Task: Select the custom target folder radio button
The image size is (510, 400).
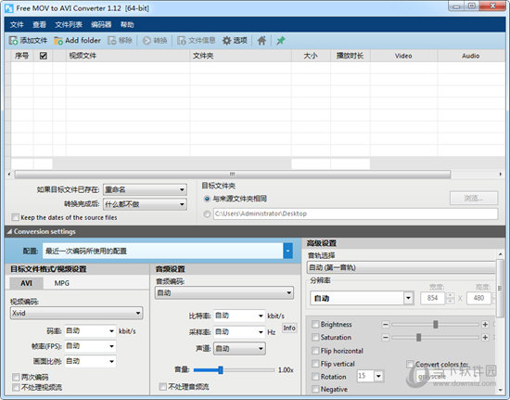Action: pyautogui.click(x=207, y=213)
